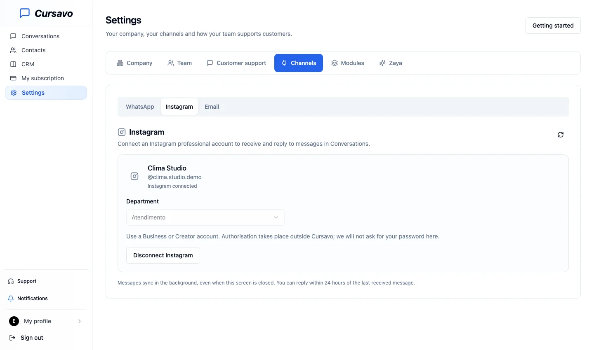594x350 pixels.
Task: Click Disconnect Instagram button
Action: point(163,255)
